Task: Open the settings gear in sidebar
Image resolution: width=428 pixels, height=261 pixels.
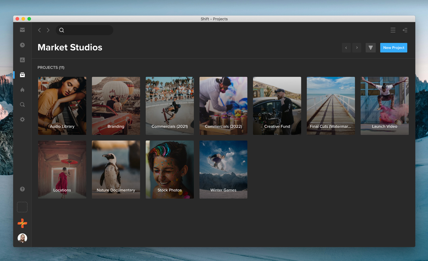Action: click(x=22, y=119)
